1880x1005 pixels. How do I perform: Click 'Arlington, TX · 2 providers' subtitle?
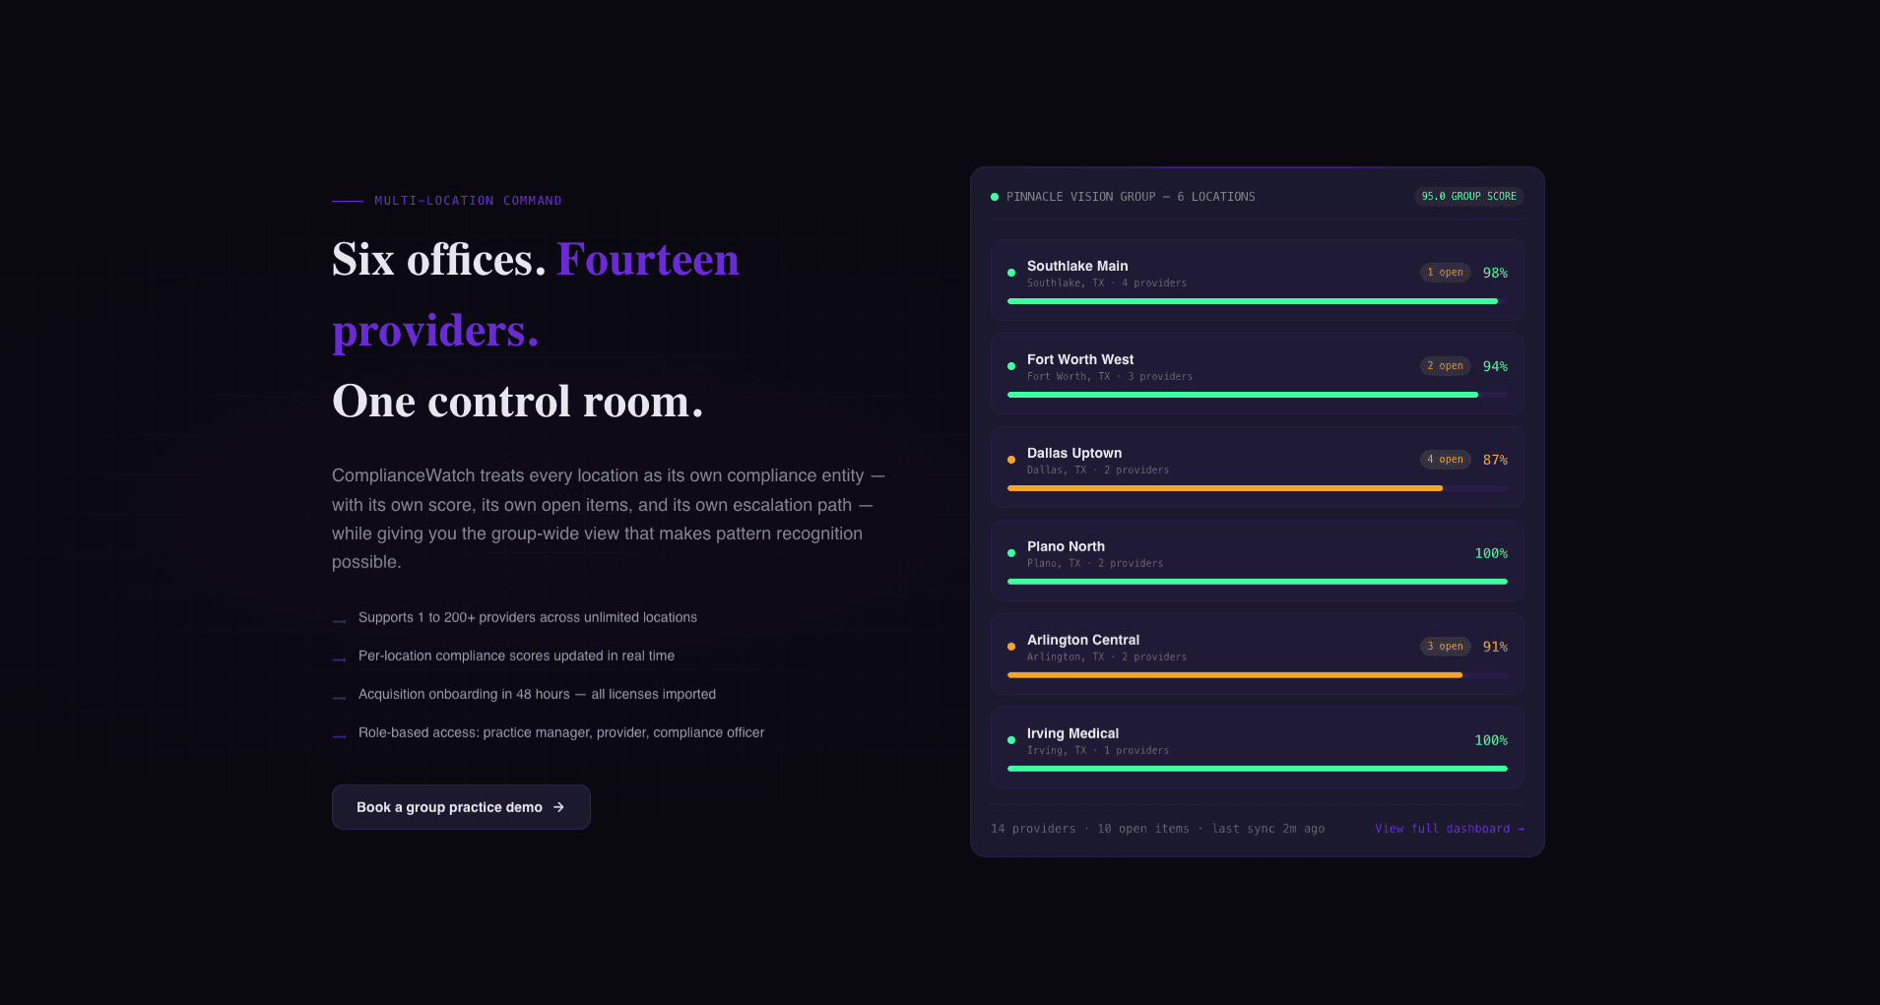point(1107,658)
